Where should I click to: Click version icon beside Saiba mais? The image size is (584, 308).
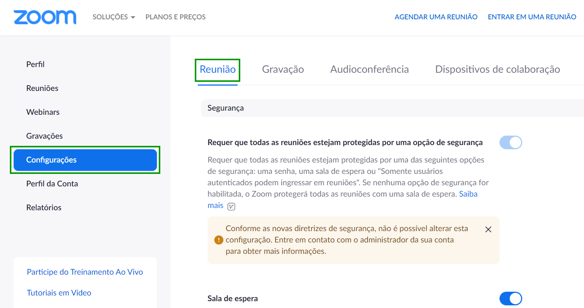231,206
